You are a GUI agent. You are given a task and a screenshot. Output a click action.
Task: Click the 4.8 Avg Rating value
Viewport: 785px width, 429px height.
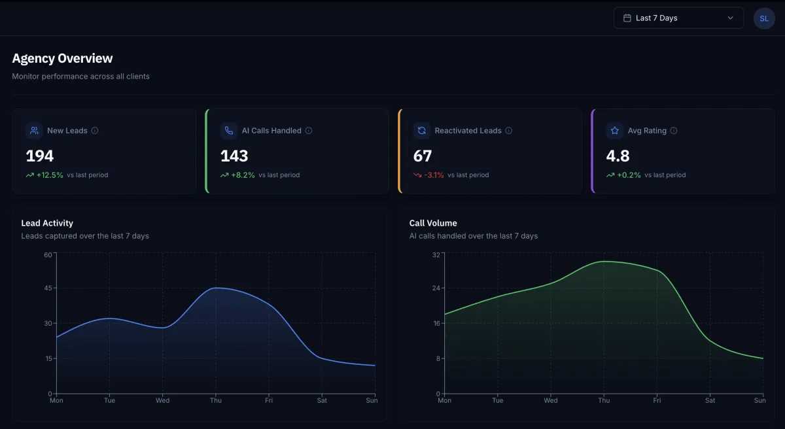(618, 156)
